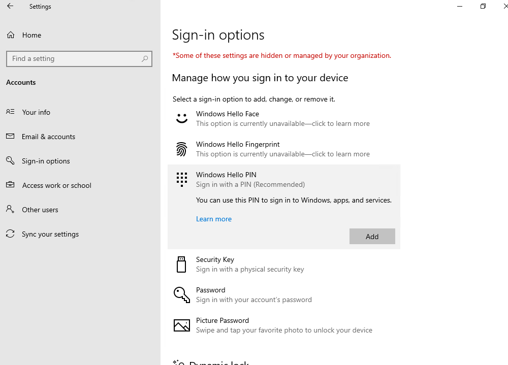This screenshot has height=365, width=508.
Task: Click the Accounts section heading
Action: click(x=21, y=82)
